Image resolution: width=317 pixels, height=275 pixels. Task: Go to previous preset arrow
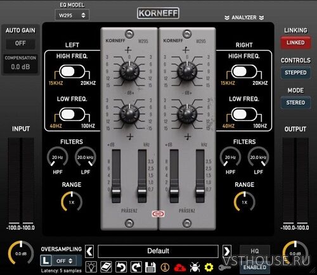[x=89, y=252]
